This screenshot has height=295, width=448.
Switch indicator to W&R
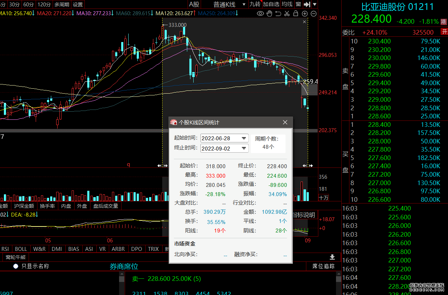click(39, 249)
